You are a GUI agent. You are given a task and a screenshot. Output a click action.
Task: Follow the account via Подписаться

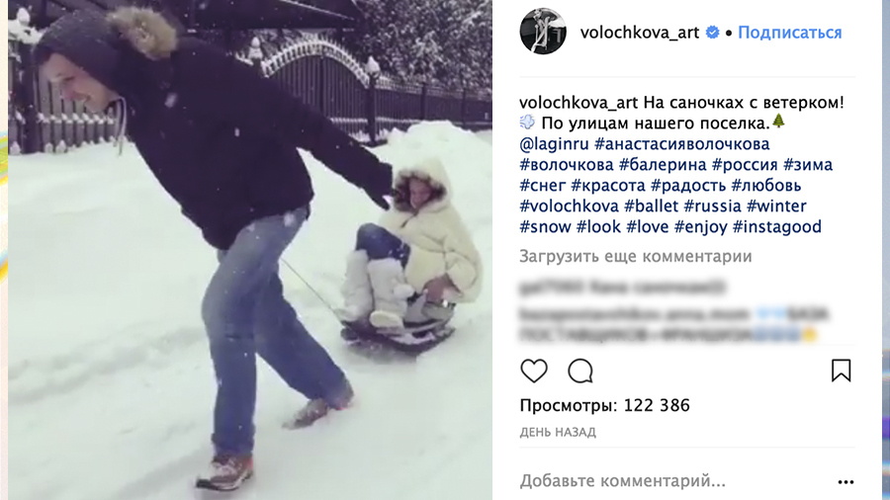pyautogui.click(x=789, y=33)
